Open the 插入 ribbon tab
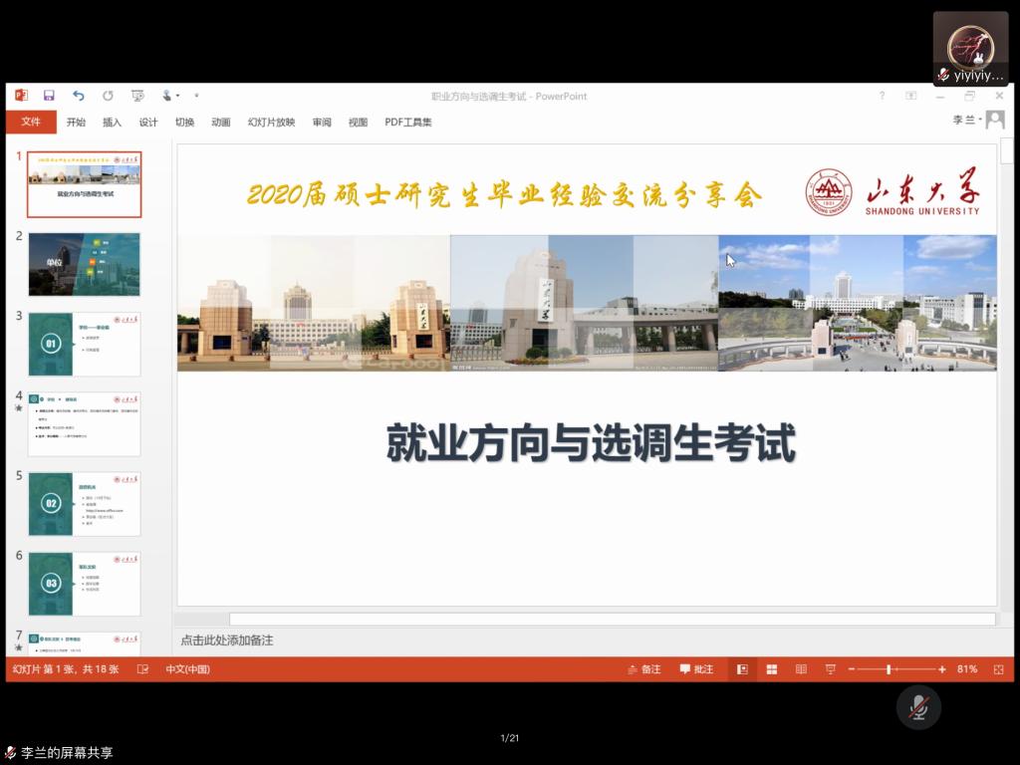 [x=112, y=123]
